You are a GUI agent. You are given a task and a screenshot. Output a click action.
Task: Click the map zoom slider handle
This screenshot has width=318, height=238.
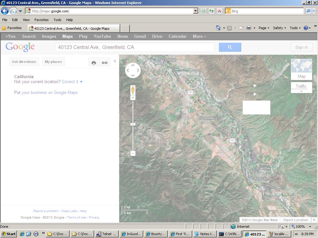133,124
